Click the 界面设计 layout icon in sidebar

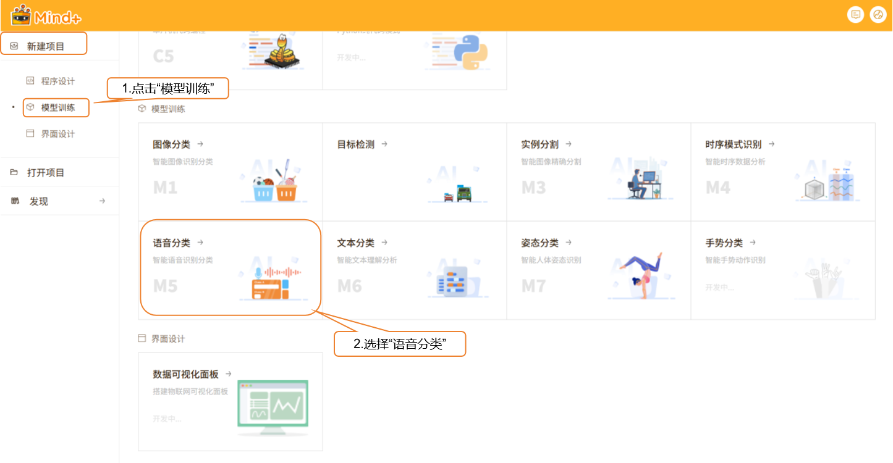pyautogui.click(x=30, y=134)
